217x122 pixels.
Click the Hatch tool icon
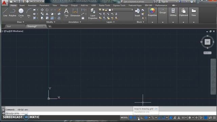tap(34, 18)
